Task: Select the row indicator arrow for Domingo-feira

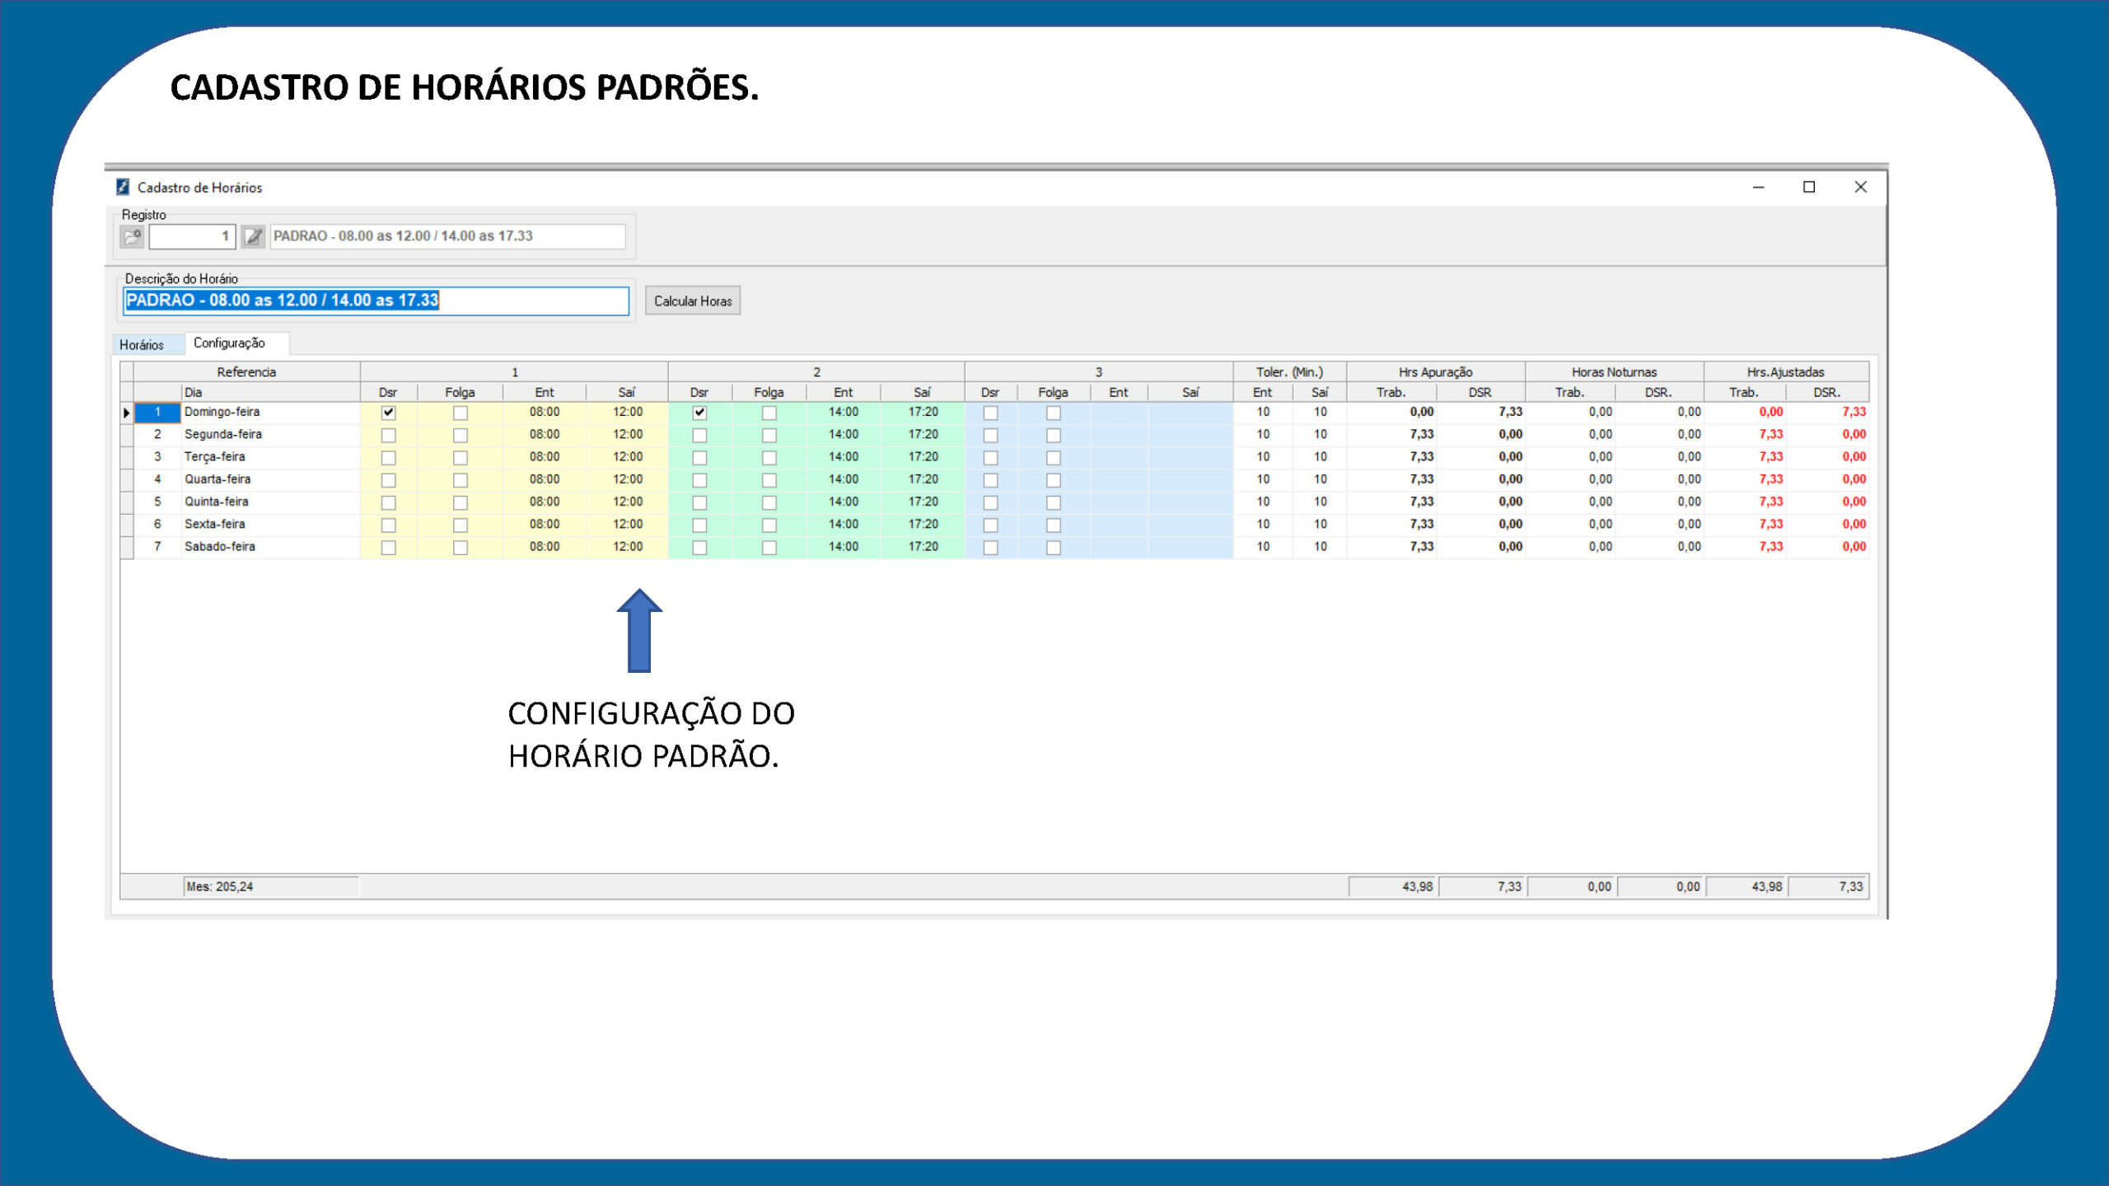Action: click(127, 413)
